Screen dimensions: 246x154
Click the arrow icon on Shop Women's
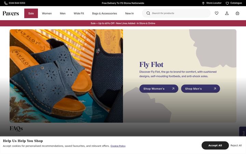173,89
